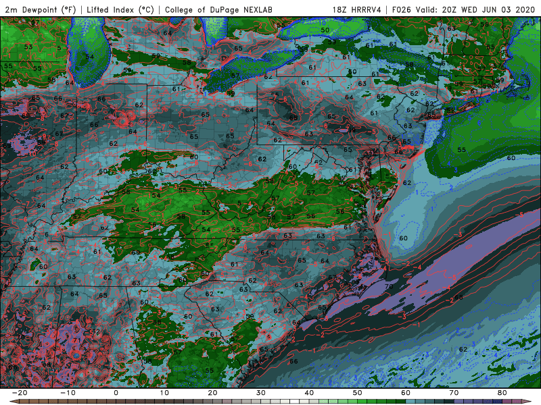
Task: Click the 60 colorbar label
Action: (x=406, y=393)
